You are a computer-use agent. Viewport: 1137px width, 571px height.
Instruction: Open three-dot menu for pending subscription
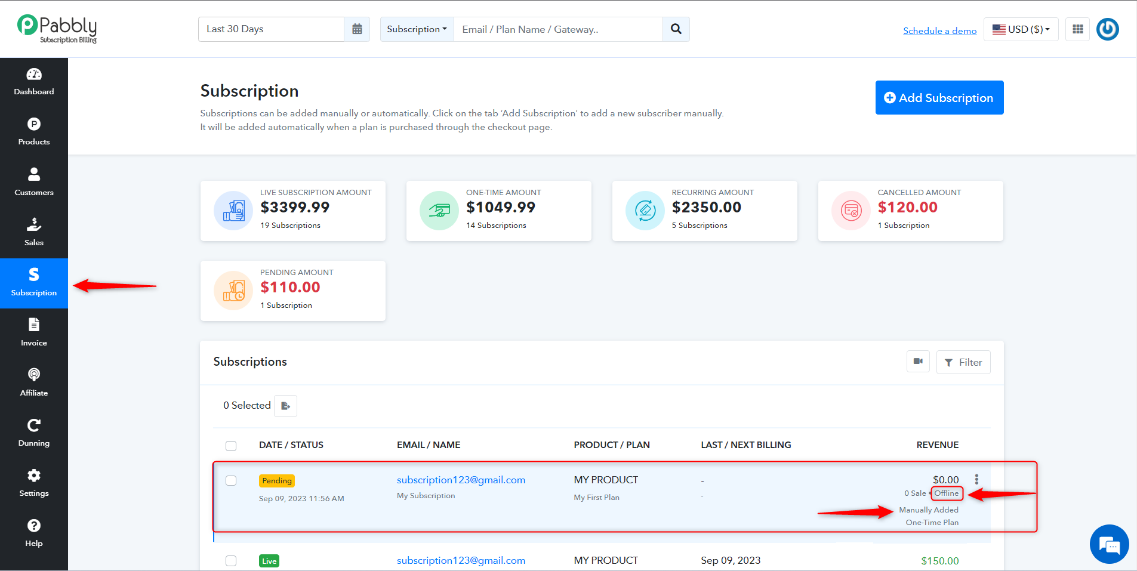976,479
